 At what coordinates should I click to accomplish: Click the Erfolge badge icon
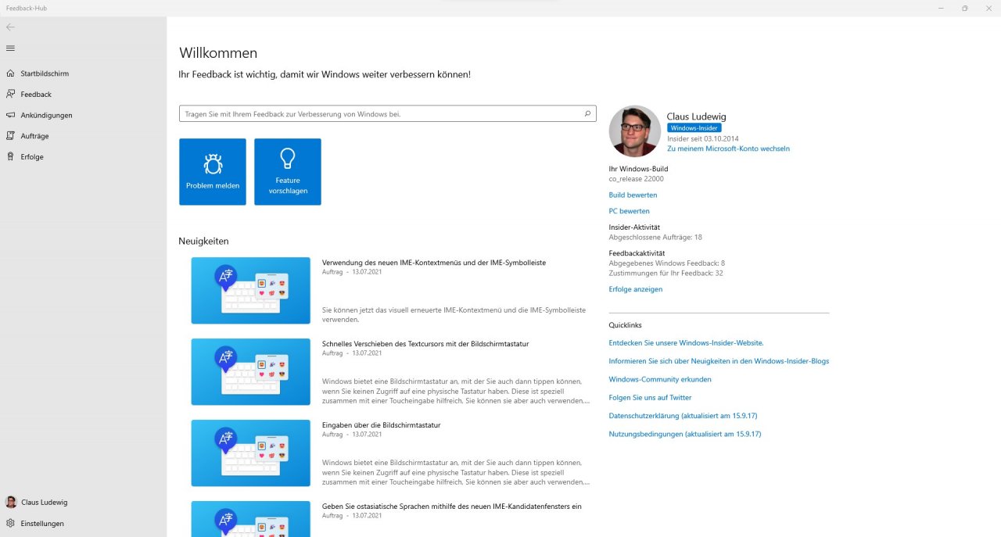(10, 156)
